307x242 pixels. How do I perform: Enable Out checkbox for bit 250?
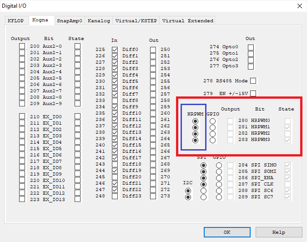153,50
